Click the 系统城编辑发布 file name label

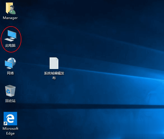[54, 76]
